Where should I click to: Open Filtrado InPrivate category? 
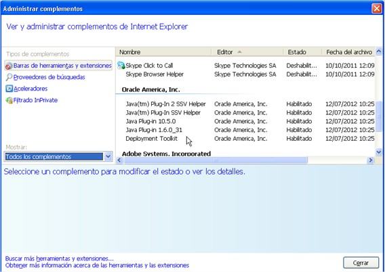pos(35,100)
